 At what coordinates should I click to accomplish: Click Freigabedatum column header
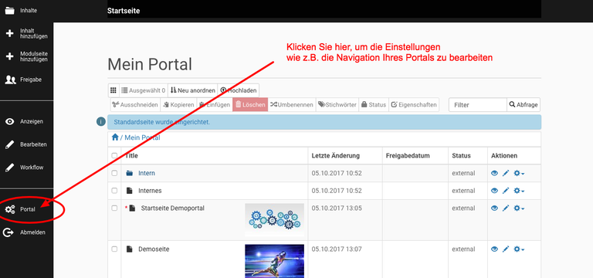click(x=408, y=156)
